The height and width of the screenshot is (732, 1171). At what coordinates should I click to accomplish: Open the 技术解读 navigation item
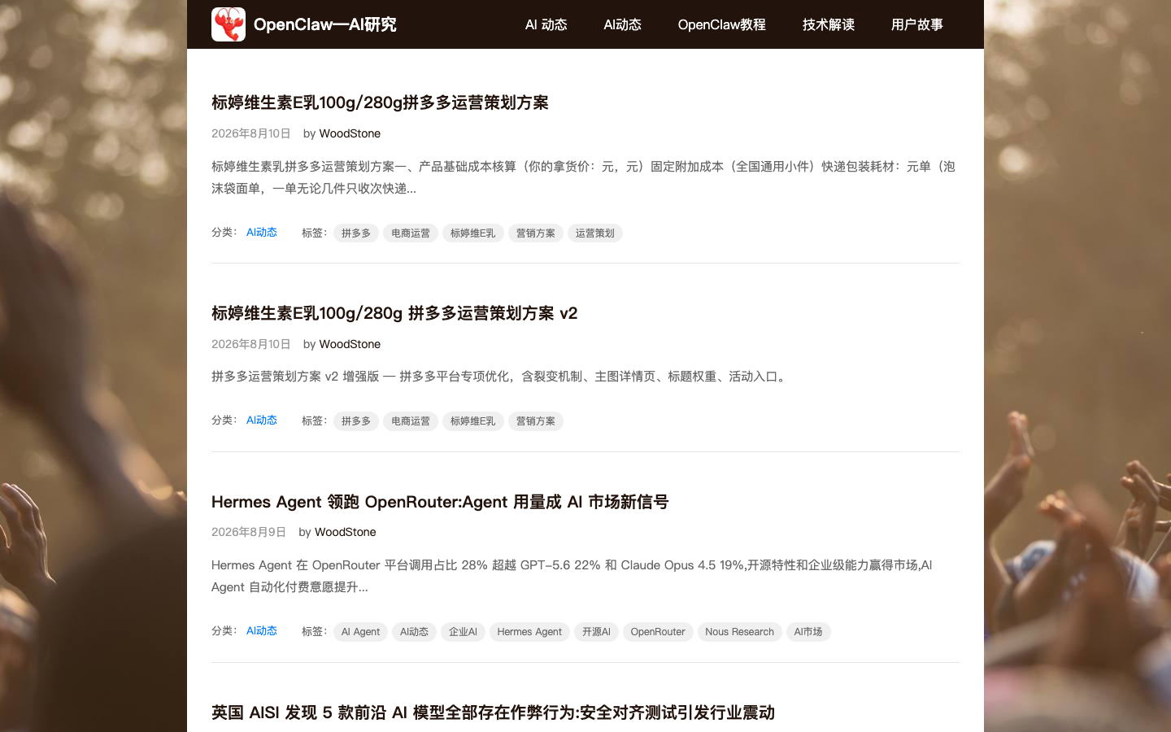[x=829, y=24]
